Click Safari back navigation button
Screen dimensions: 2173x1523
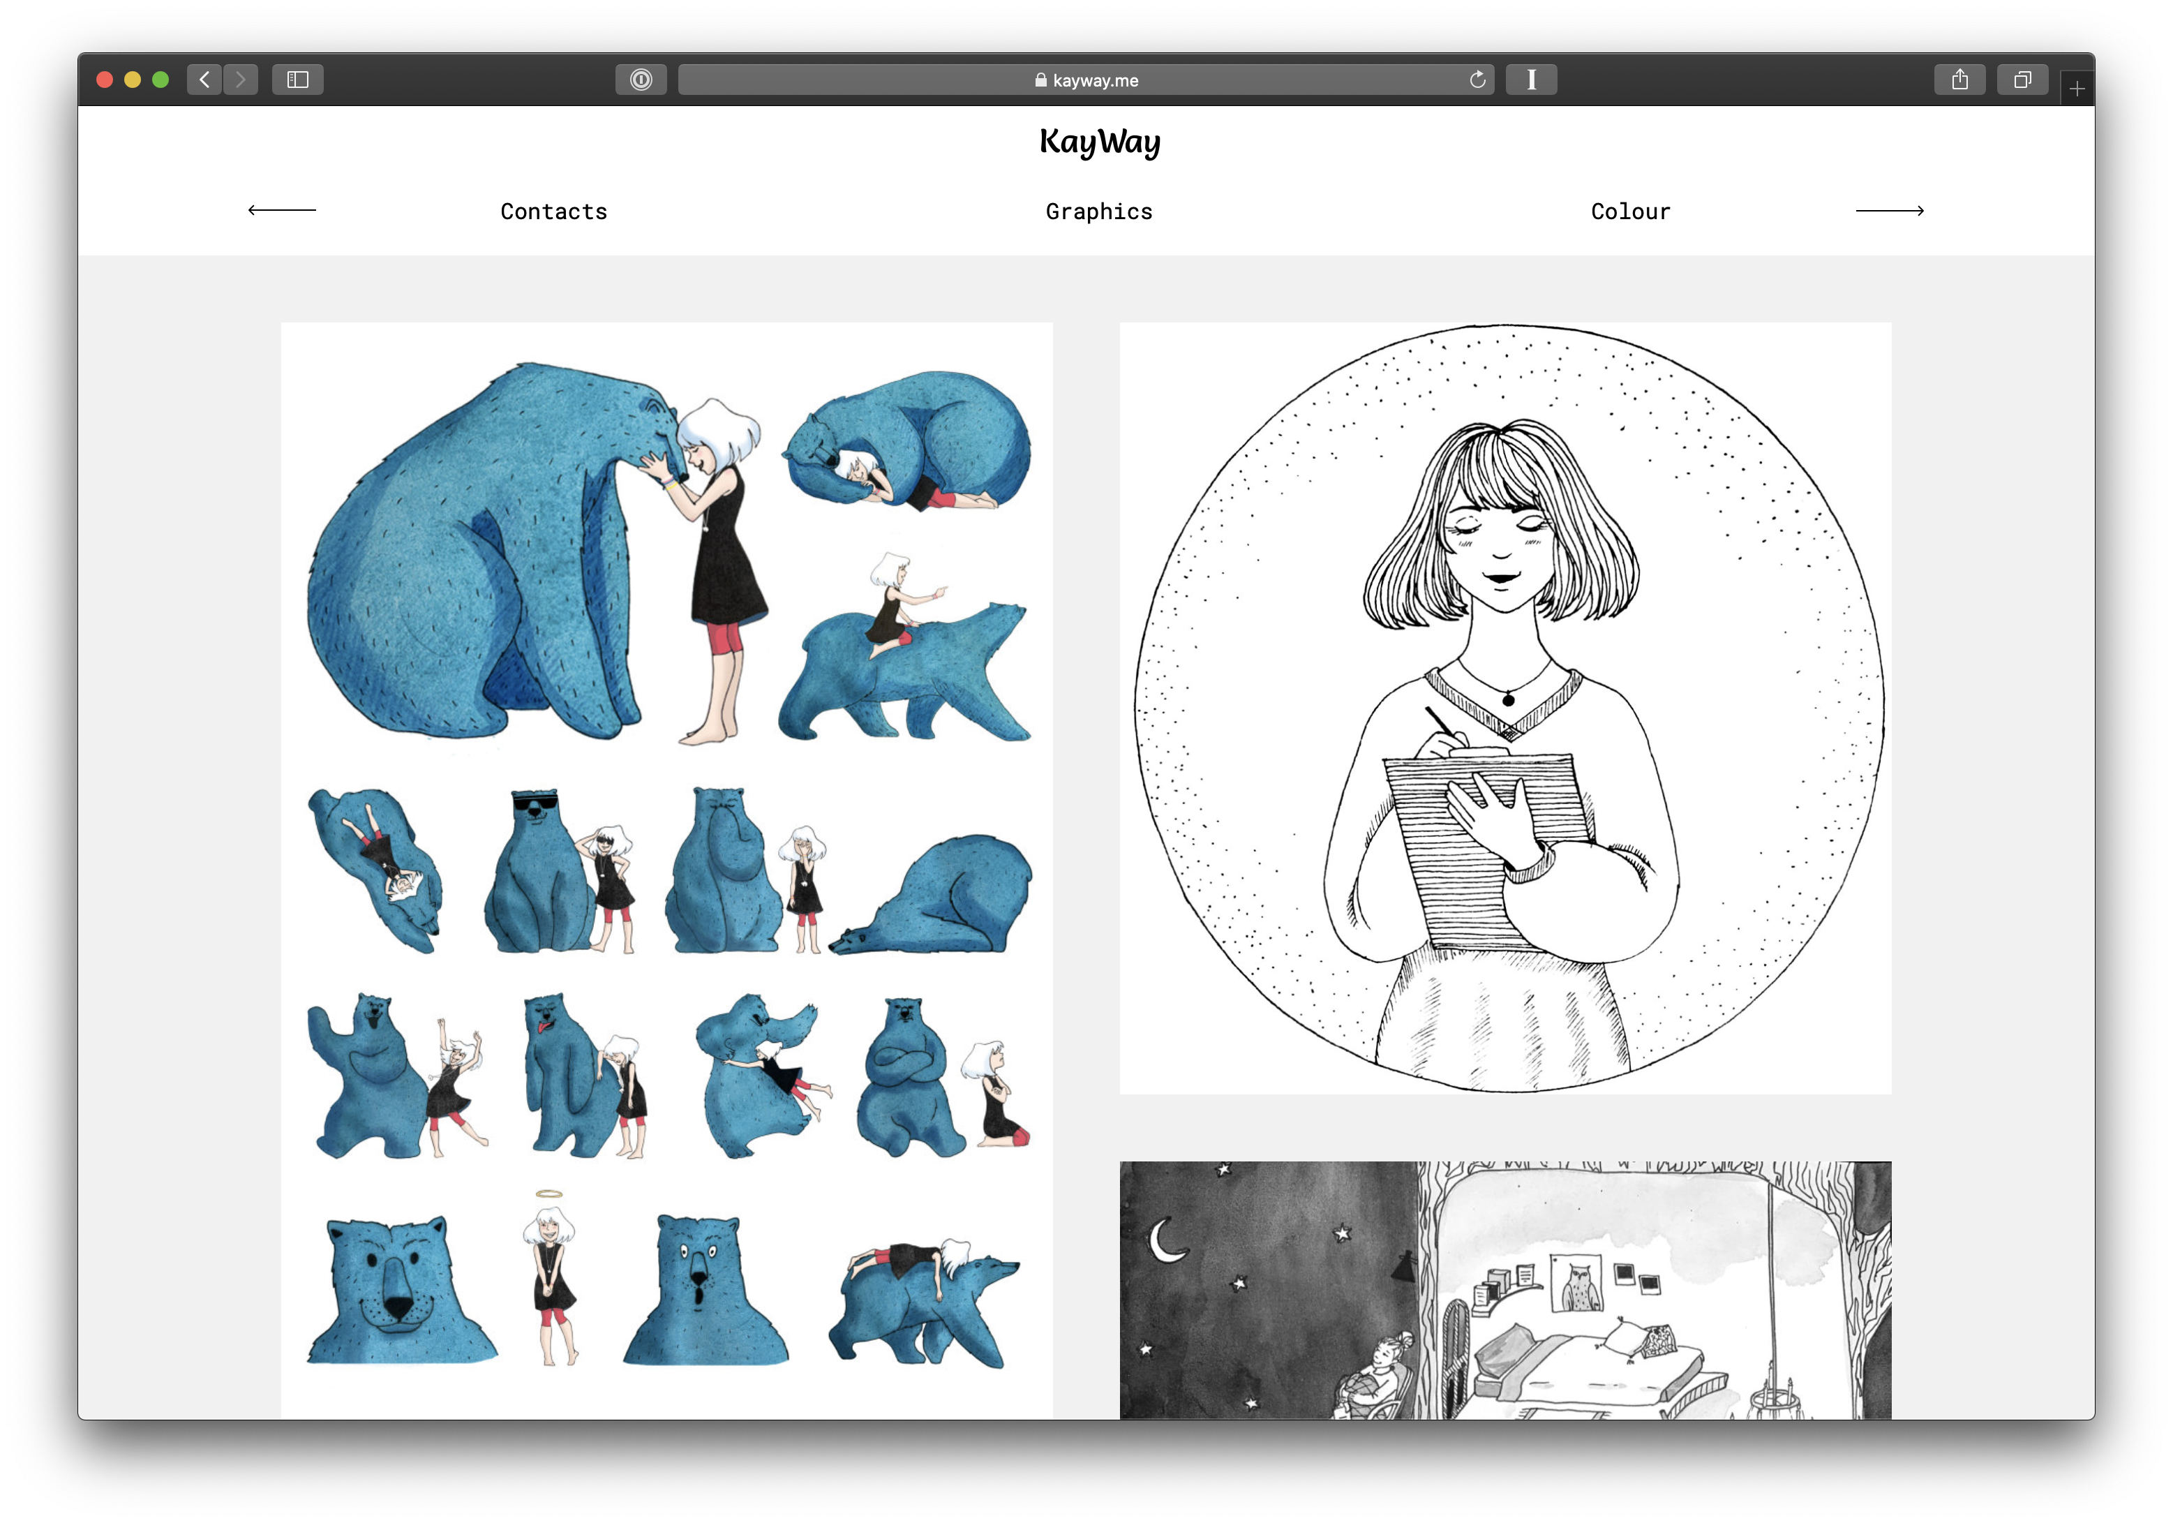204,80
